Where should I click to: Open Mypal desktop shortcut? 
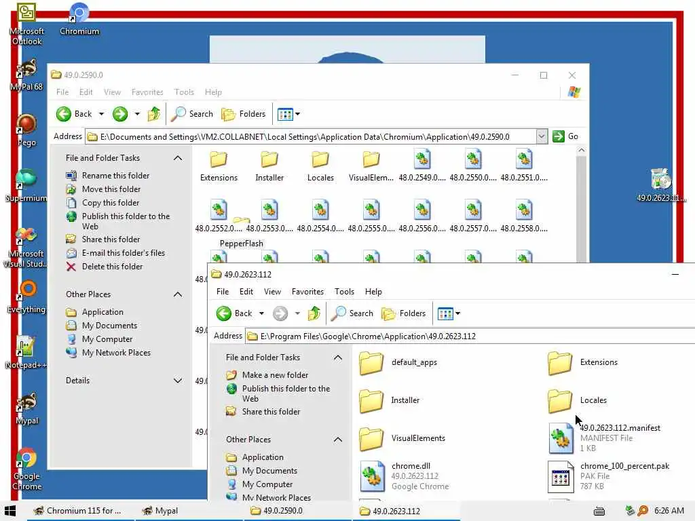26,408
